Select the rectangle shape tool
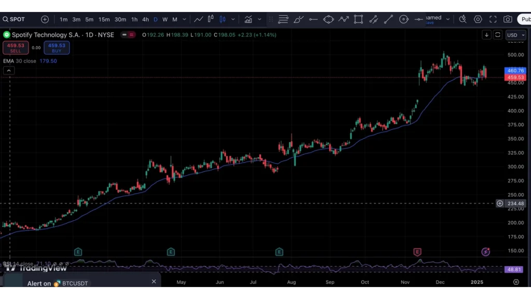Screen dimensions: 531x299 (358, 19)
